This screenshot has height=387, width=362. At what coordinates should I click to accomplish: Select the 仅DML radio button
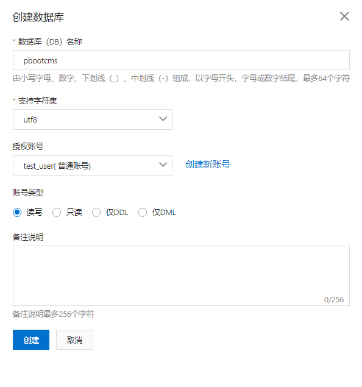tap(143, 212)
